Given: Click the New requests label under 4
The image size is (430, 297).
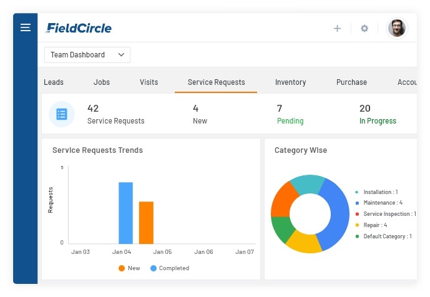Looking at the screenshot, I should 200,121.
